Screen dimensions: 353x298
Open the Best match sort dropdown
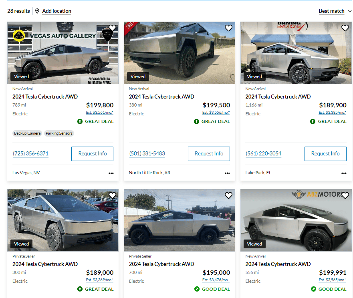pos(331,11)
